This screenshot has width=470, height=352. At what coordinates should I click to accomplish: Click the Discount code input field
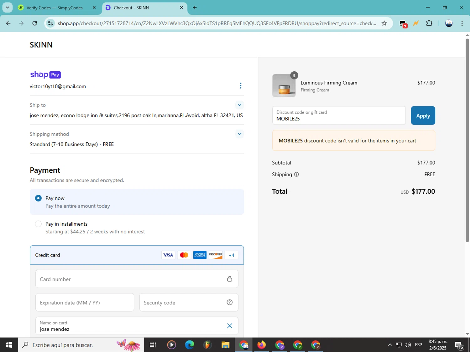click(x=339, y=115)
